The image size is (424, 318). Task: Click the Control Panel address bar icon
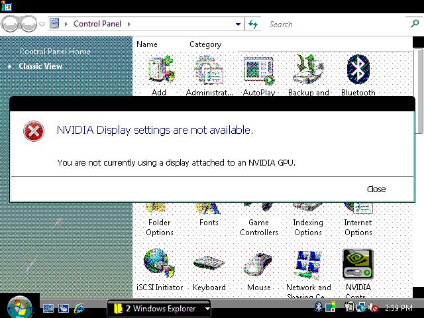(x=54, y=24)
